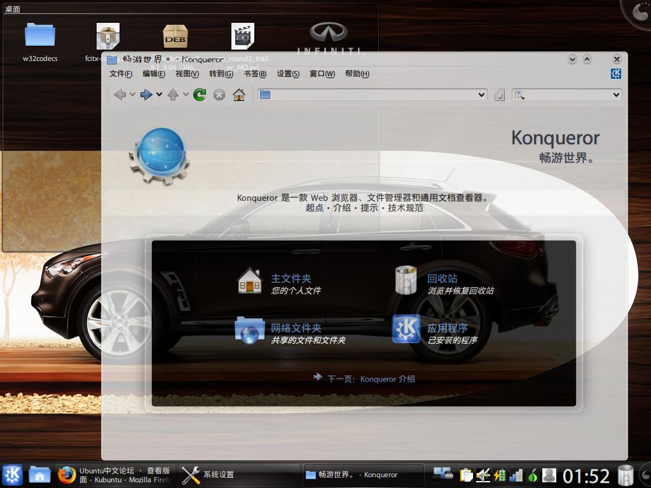Open the KDE application launcher in the panel

pyautogui.click(x=13, y=475)
